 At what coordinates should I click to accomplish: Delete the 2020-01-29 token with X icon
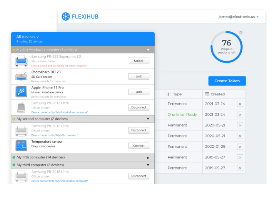(240, 147)
